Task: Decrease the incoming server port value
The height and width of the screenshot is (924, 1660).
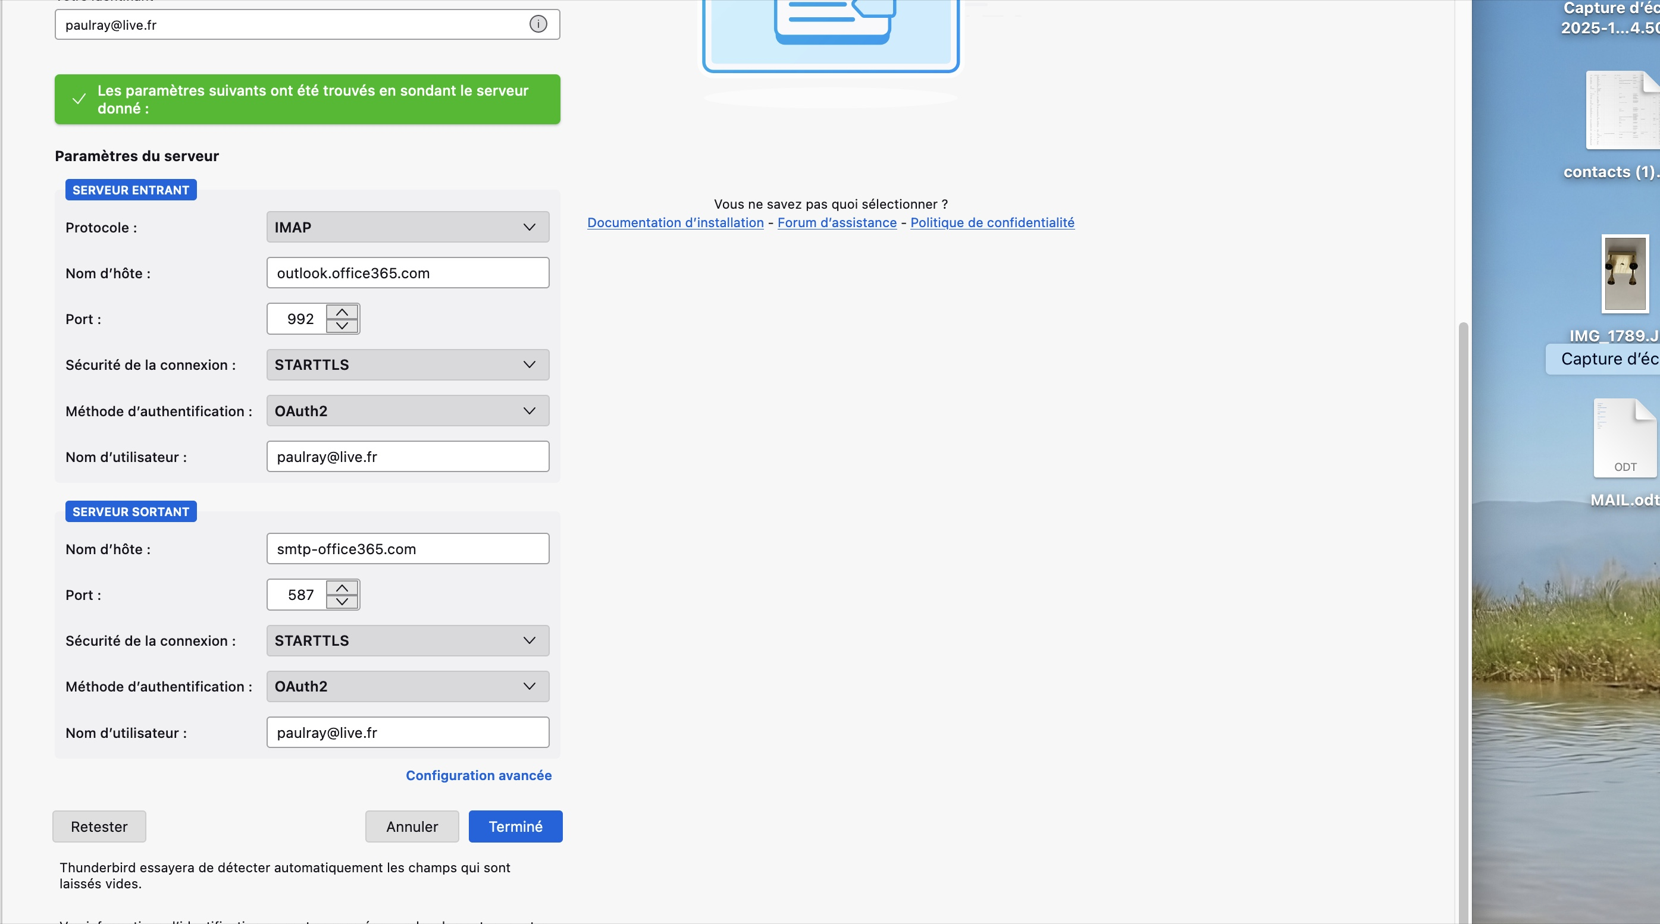Action: pos(342,326)
